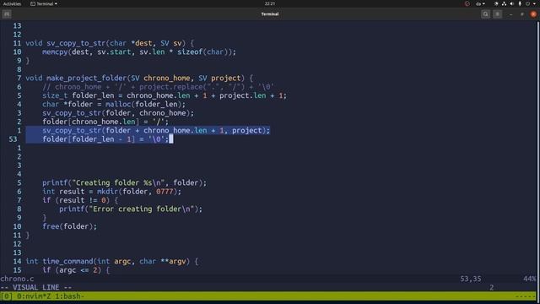Click the char *folder = malloc line

114,105
